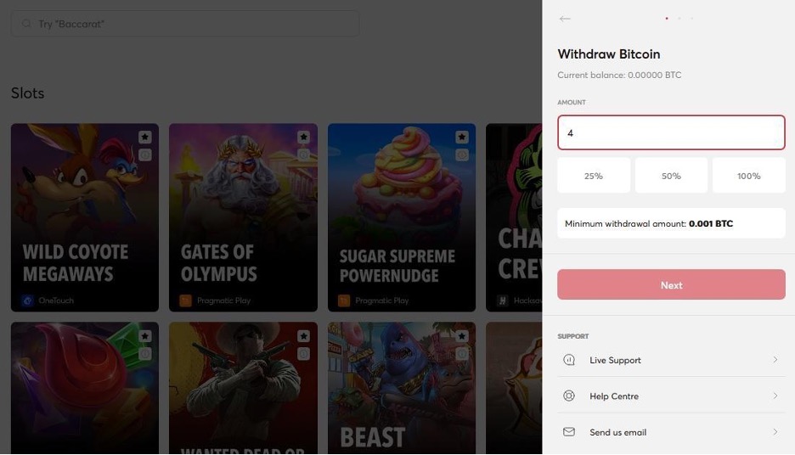The width and height of the screenshot is (795, 455).
Task: Click the search field Try "Baccarat"
Action: (x=185, y=24)
